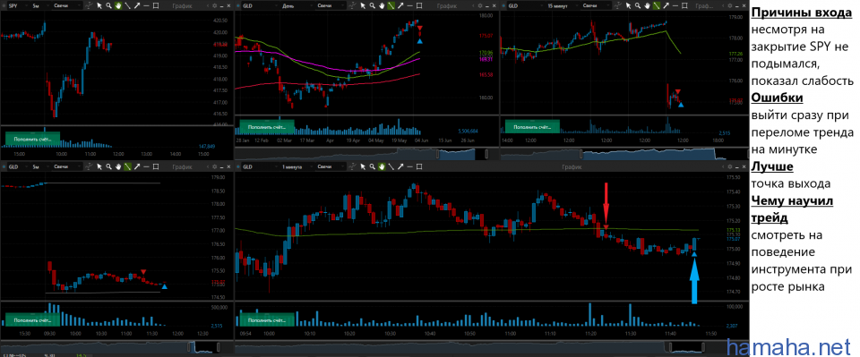Viewport: 860px width, 357px height.
Task: Activate the magnifier zoom tool in SPY chart
Action: point(108,5)
